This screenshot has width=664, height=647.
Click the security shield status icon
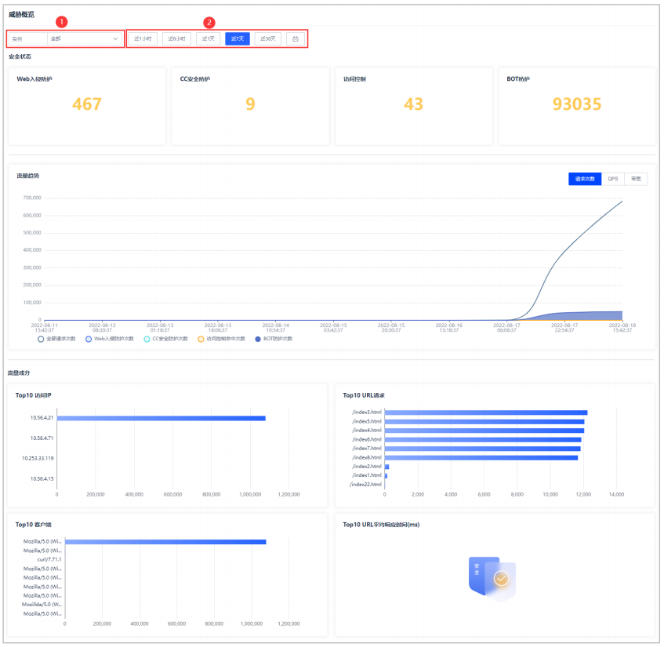pos(492,580)
